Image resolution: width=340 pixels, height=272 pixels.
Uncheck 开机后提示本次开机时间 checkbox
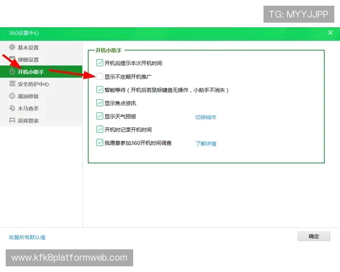100,63
